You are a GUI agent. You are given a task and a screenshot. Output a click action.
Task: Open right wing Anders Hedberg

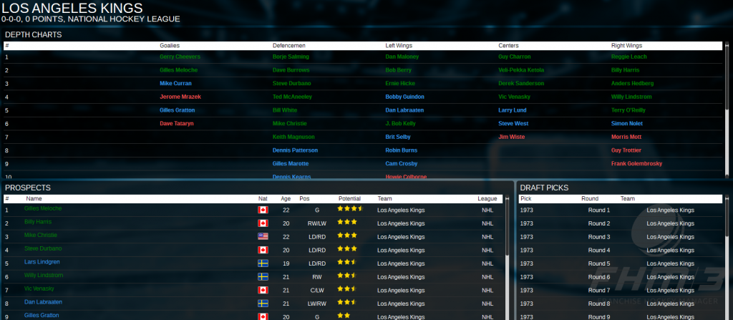coord(632,84)
